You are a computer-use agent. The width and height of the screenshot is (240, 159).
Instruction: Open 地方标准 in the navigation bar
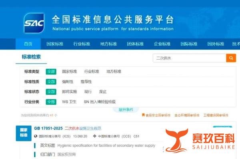coord(108,44)
